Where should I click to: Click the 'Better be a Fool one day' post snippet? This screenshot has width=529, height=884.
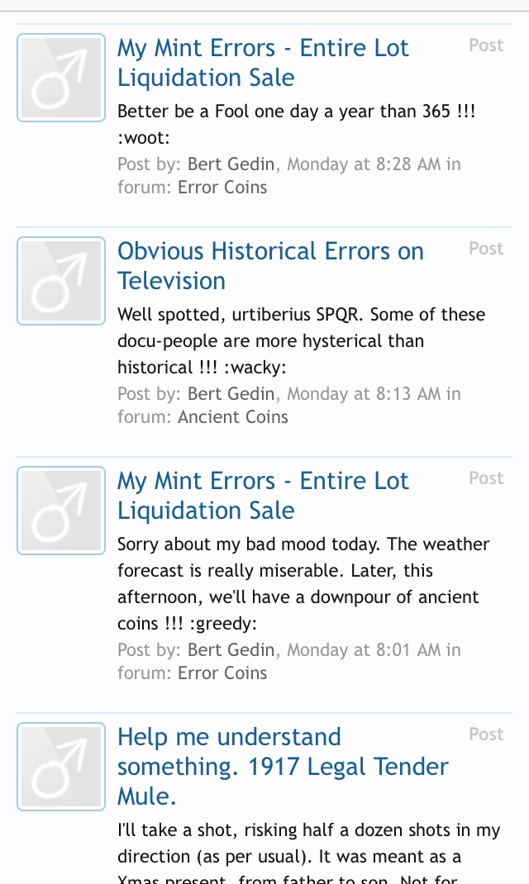tap(296, 123)
